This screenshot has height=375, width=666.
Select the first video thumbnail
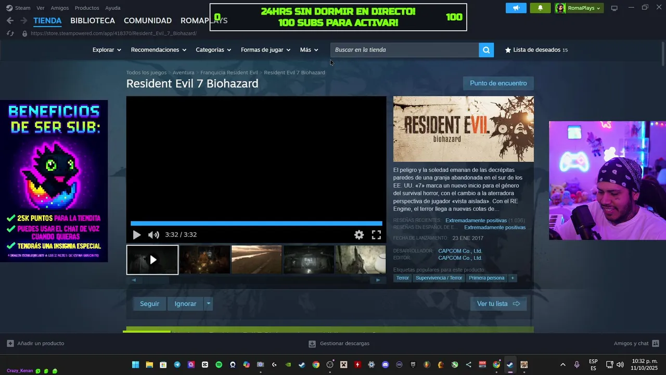pos(152,260)
